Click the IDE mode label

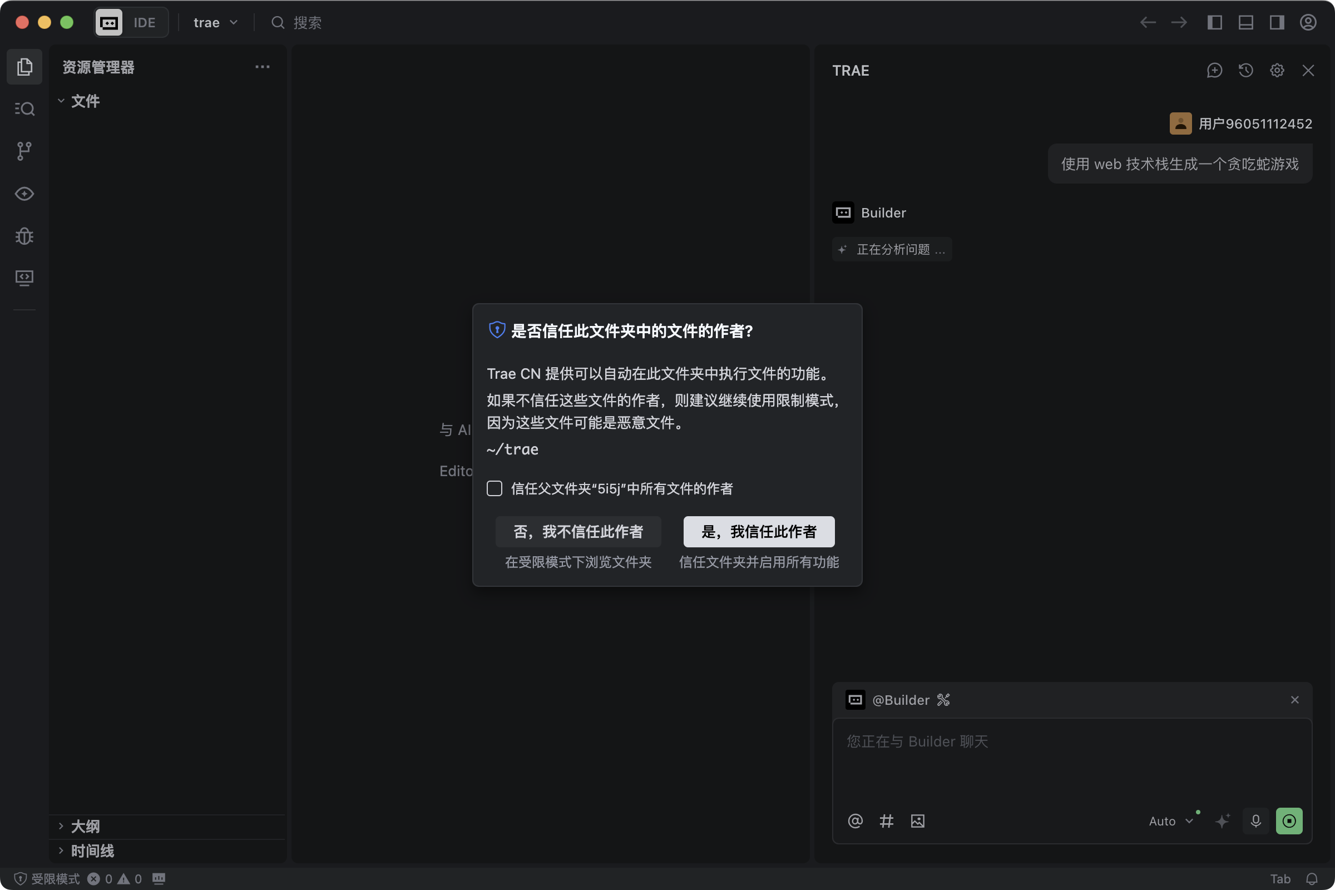tap(144, 23)
